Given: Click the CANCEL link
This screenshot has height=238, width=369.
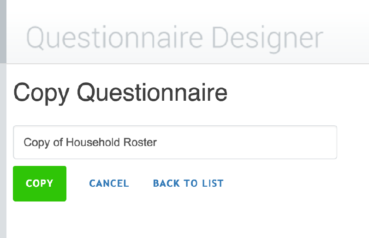Looking at the screenshot, I should tap(109, 183).
